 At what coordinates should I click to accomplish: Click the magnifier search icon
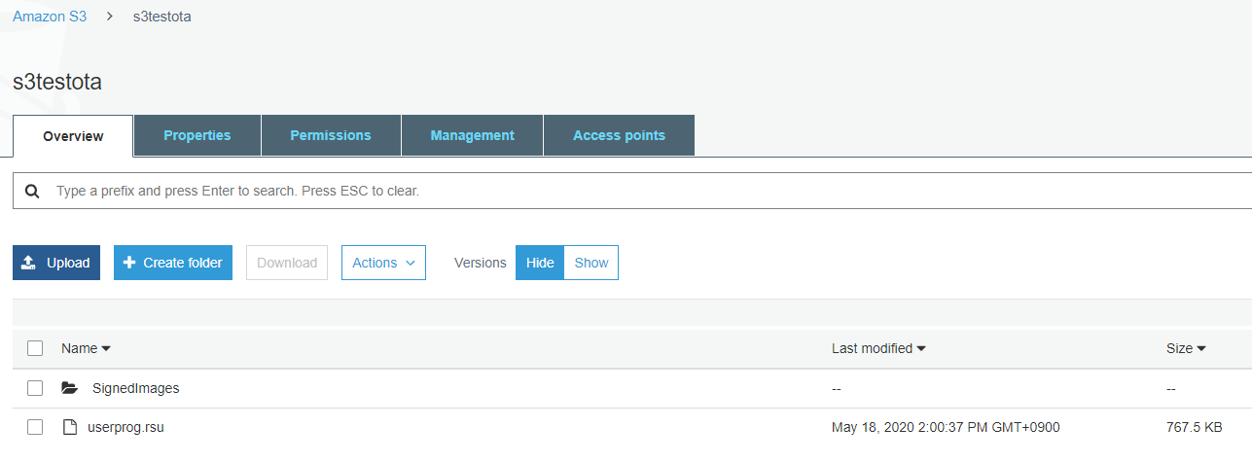pos(32,192)
